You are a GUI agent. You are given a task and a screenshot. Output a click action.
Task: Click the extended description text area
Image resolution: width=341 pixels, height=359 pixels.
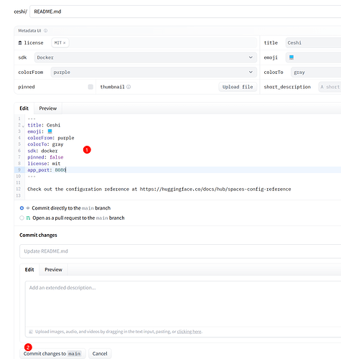pyautogui.click(x=183, y=304)
